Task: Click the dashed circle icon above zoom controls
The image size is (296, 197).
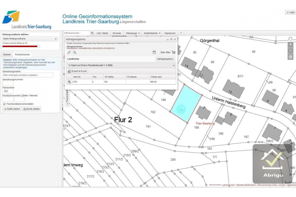Action: click(x=290, y=39)
